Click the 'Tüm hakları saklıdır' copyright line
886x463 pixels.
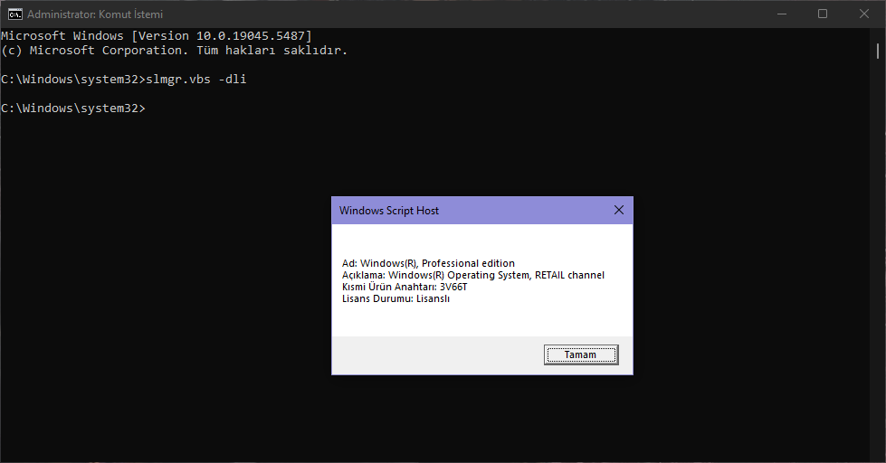pyautogui.click(x=174, y=51)
